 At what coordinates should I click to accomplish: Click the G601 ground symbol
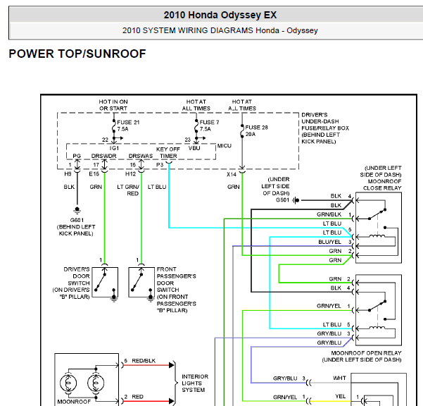(77, 210)
